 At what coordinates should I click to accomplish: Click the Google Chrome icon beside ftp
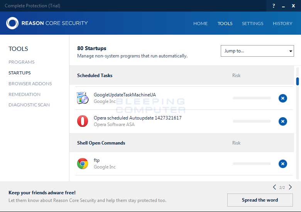click(83, 163)
